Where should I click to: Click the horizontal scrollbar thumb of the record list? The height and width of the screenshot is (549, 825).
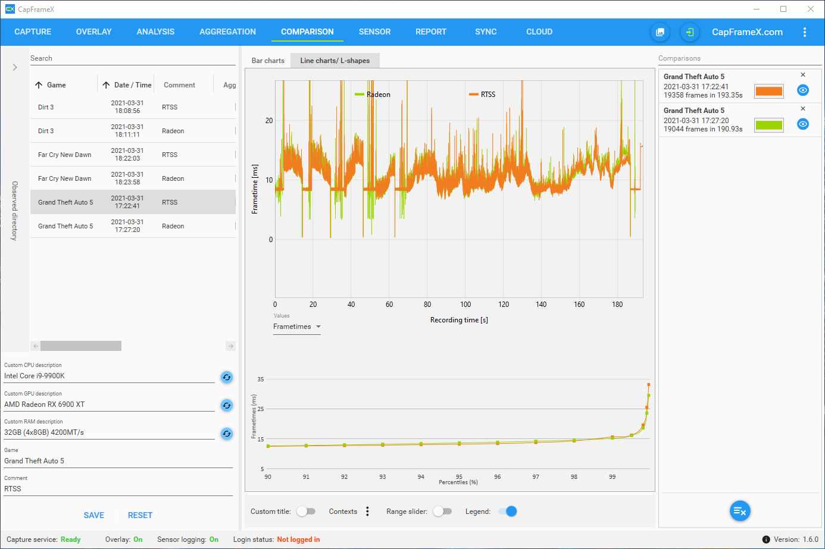point(81,346)
